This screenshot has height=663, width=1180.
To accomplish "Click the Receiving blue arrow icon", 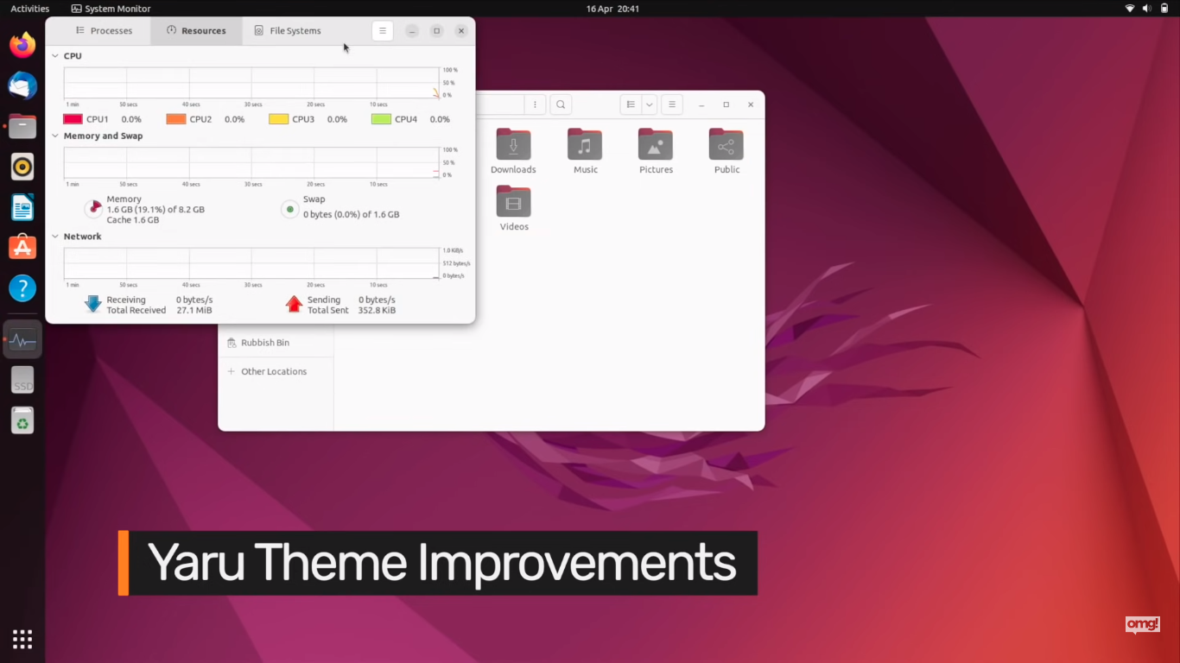I will pyautogui.click(x=92, y=304).
